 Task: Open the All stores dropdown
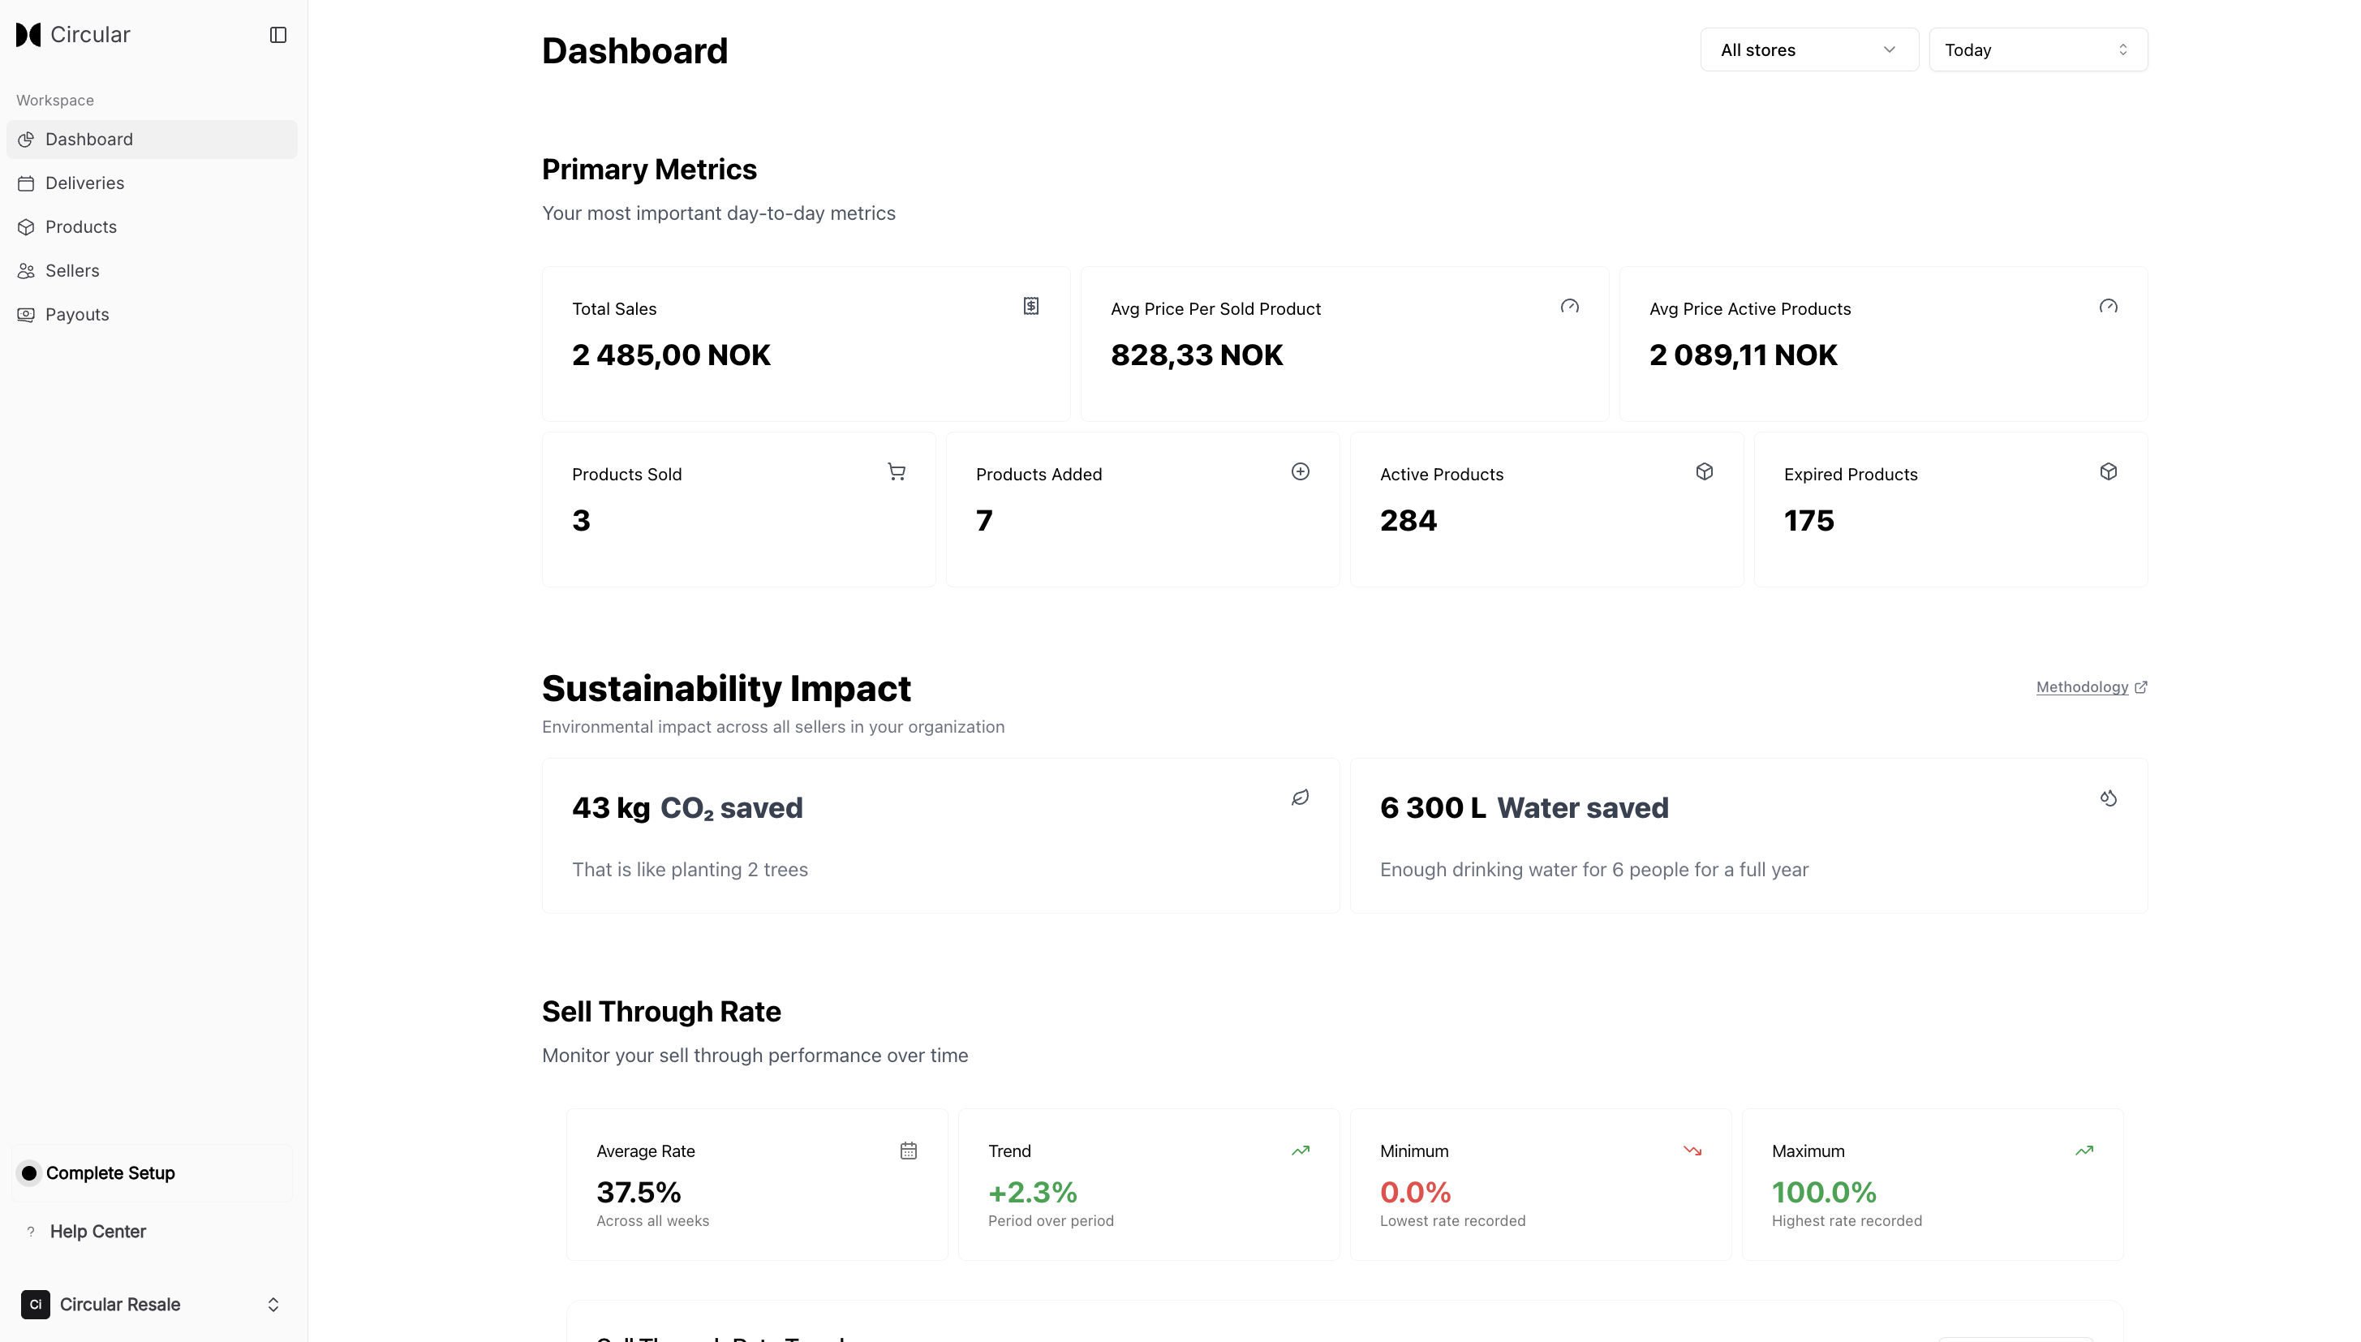coord(1808,49)
